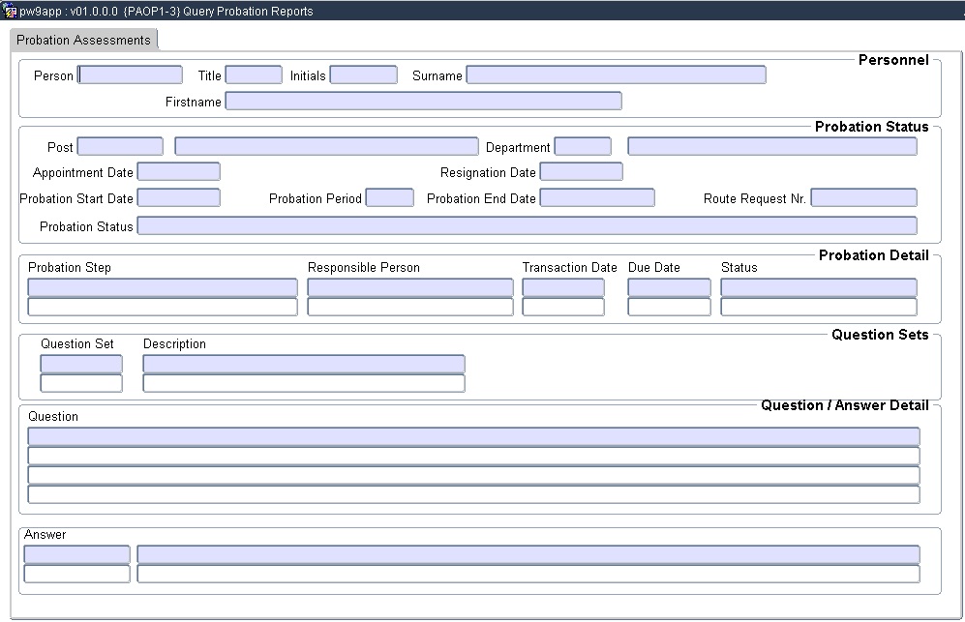Click the Person input field
Screen dimensions: 965x622
click(131, 75)
